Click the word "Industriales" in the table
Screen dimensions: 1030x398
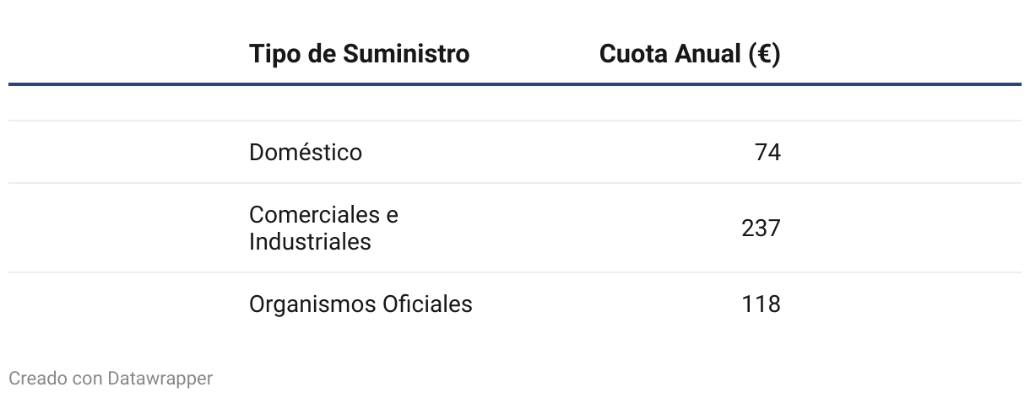(310, 242)
